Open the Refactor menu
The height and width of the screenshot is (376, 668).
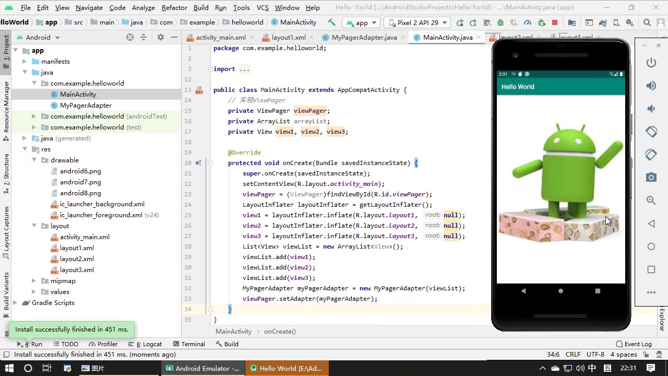(x=174, y=8)
